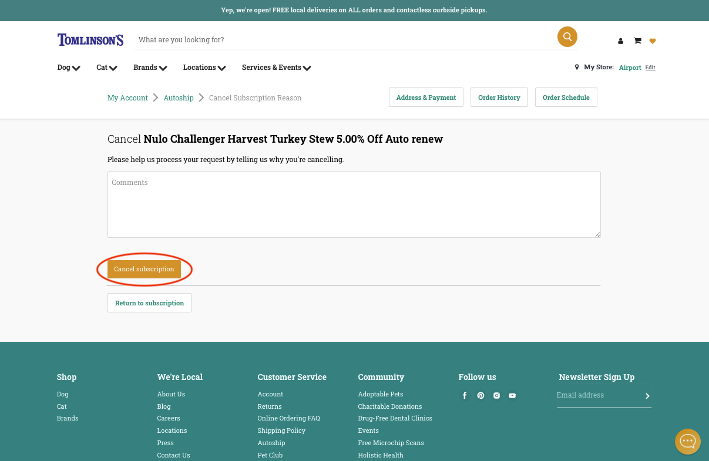Open Drug-Free Dental Clinics link
This screenshot has height=461, width=709.
point(395,418)
